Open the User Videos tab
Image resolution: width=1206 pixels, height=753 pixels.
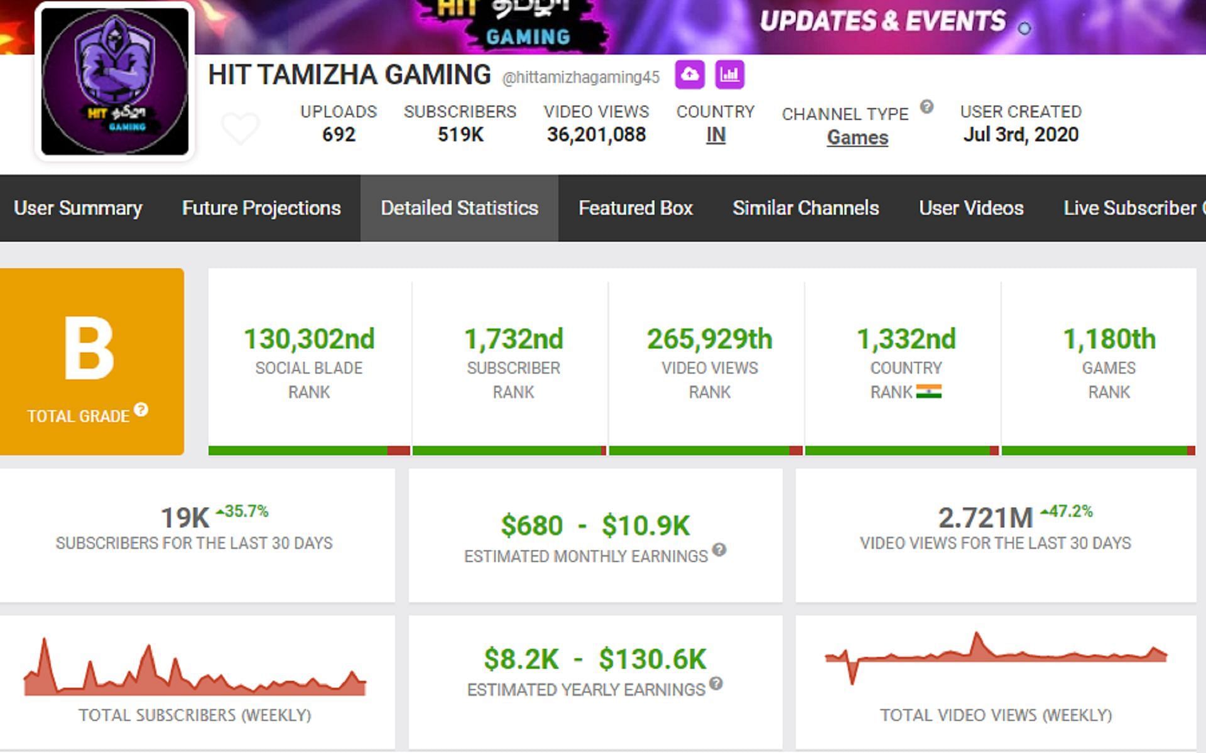pyautogui.click(x=971, y=208)
